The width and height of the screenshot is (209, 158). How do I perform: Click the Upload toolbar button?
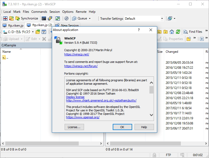tap(11, 39)
